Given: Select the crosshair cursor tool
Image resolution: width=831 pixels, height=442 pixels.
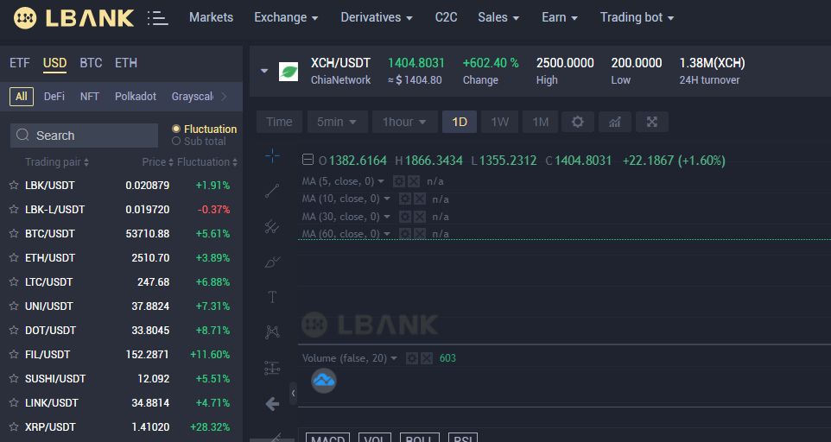Looking at the screenshot, I should tap(272, 155).
